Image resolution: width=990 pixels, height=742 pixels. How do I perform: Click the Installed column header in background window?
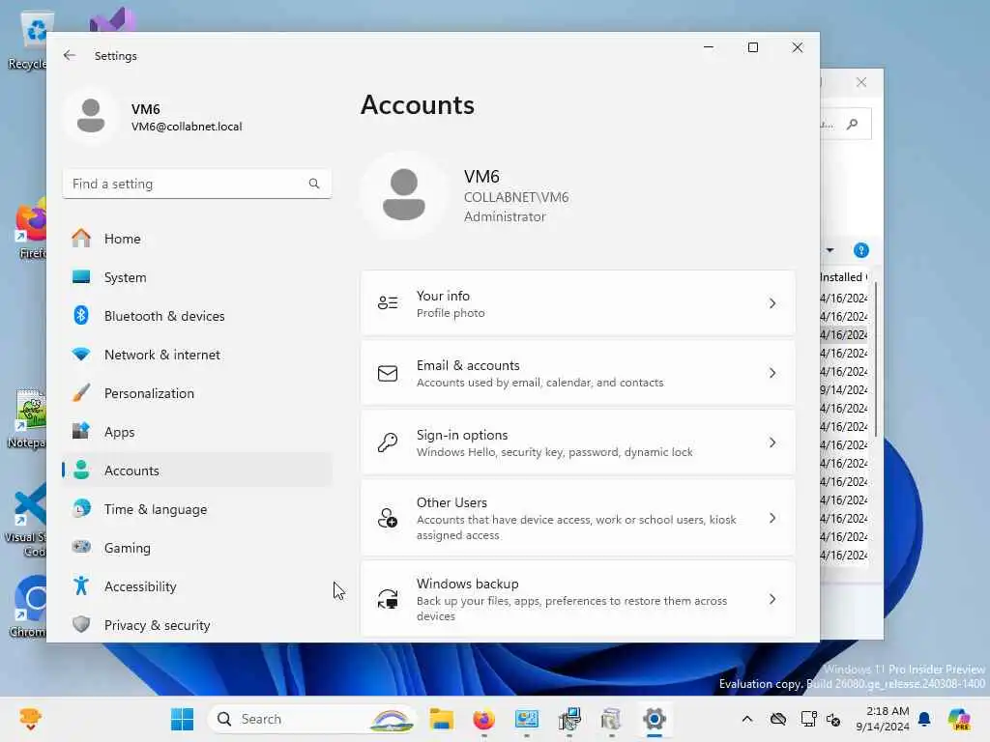(x=843, y=277)
